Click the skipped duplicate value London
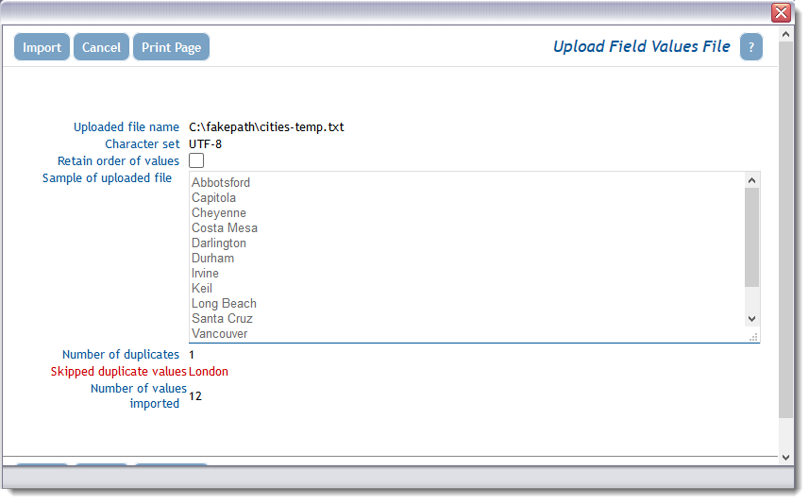Screen dimensions: 809x503 tap(209, 372)
